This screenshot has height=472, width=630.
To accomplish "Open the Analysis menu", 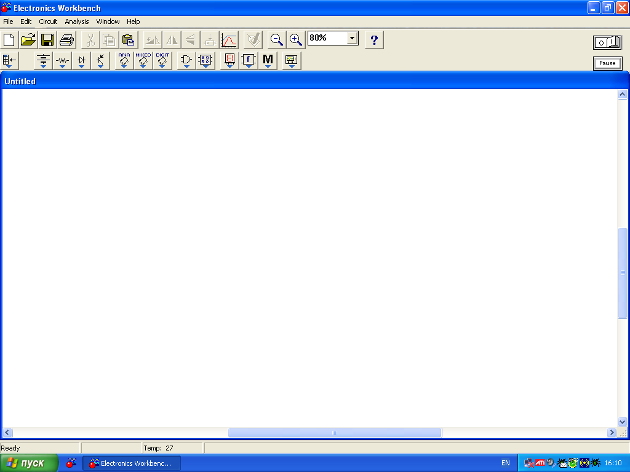I will click(77, 22).
